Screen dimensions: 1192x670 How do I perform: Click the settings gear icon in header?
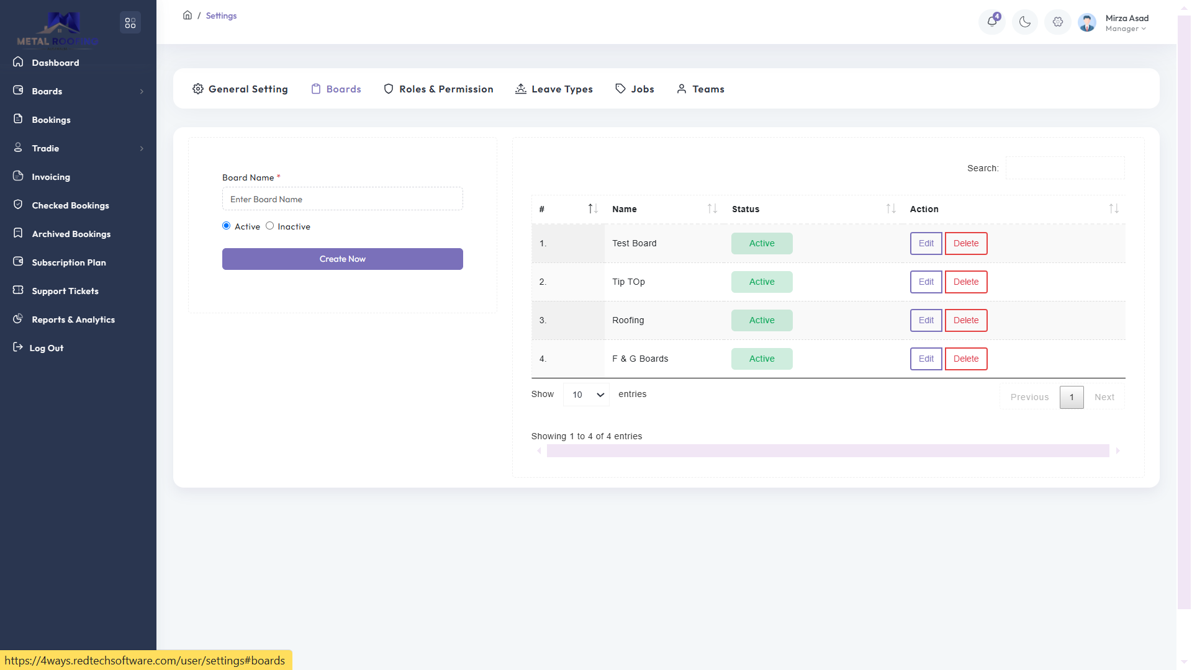1058,22
